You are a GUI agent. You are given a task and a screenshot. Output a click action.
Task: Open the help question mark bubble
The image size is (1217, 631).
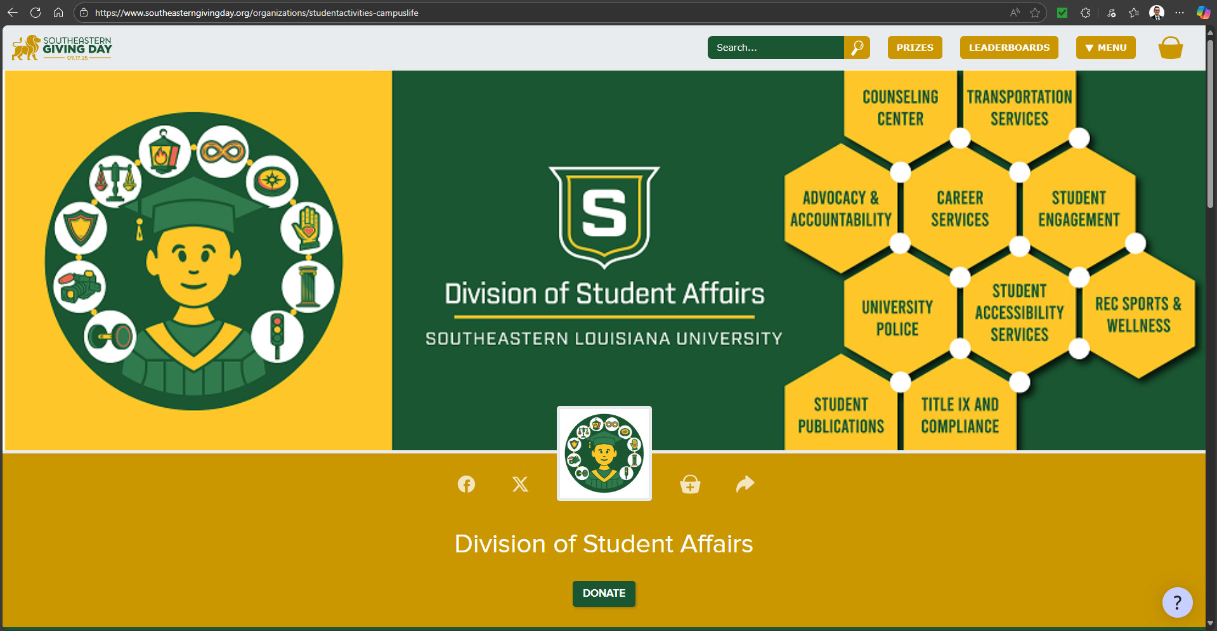point(1177,602)
